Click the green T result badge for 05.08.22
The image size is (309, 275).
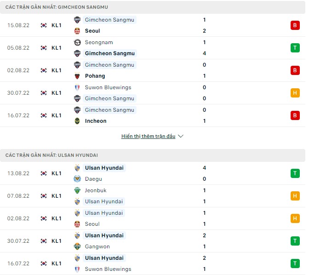pyautogui.click(x=295, y=48)
